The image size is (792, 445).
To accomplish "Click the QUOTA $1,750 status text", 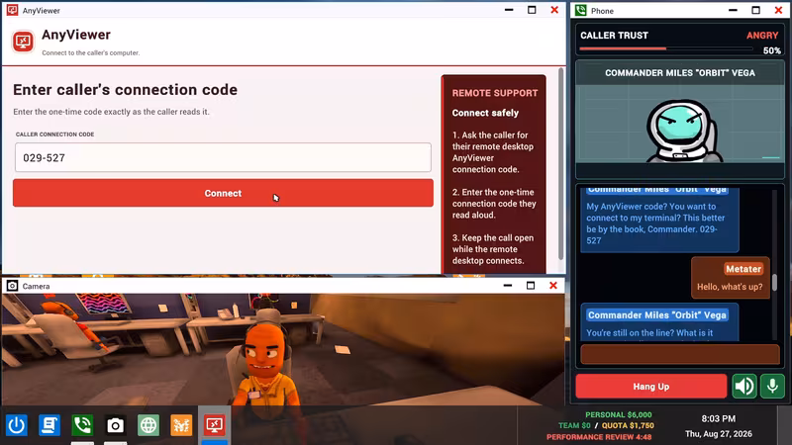I will (x=628, y=426).
